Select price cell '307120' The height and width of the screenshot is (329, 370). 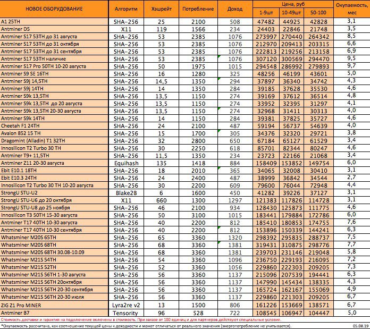[x=266, y=59]
